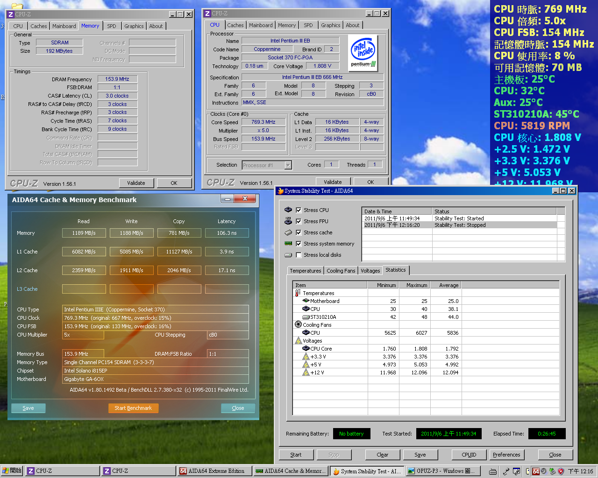Click the +12 V voltage icon
Screen dimensions: 598x478
[x=306, y=373]
